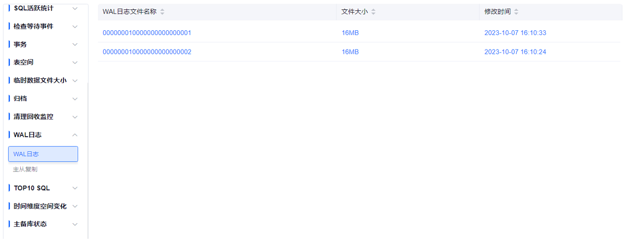Expand the 主备库状态 section chevron
Screen dimensions: 625x242
pyautogui.click(x=75, y=224)
